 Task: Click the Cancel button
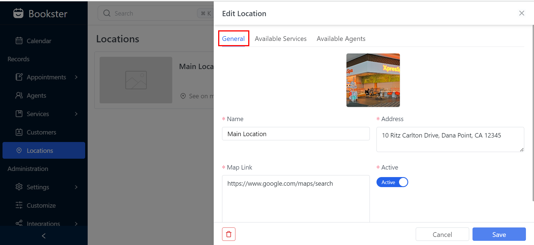point(442,234)
